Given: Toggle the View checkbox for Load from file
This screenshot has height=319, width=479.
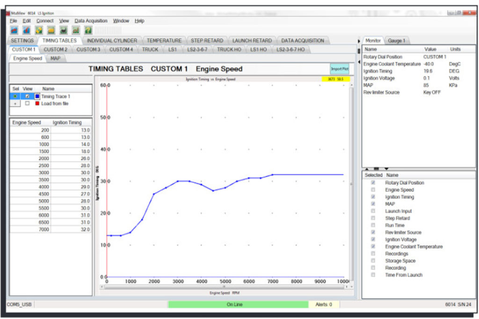Looking at the screenshot, I should [28, 103].
